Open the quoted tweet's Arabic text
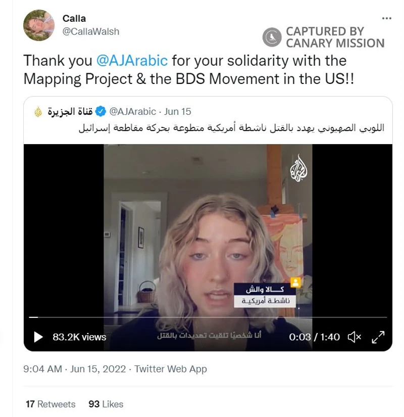The image size is (404, 417). click(231, 128)
